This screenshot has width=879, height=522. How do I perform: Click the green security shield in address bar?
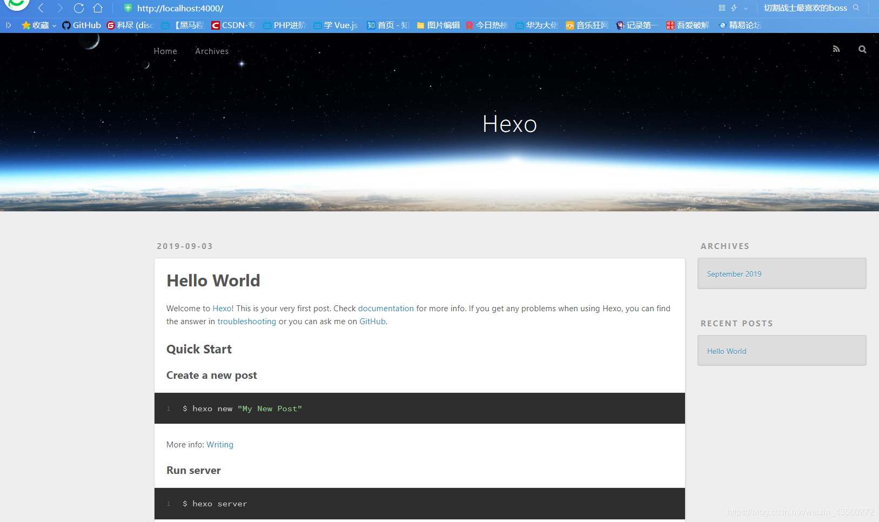128,8
